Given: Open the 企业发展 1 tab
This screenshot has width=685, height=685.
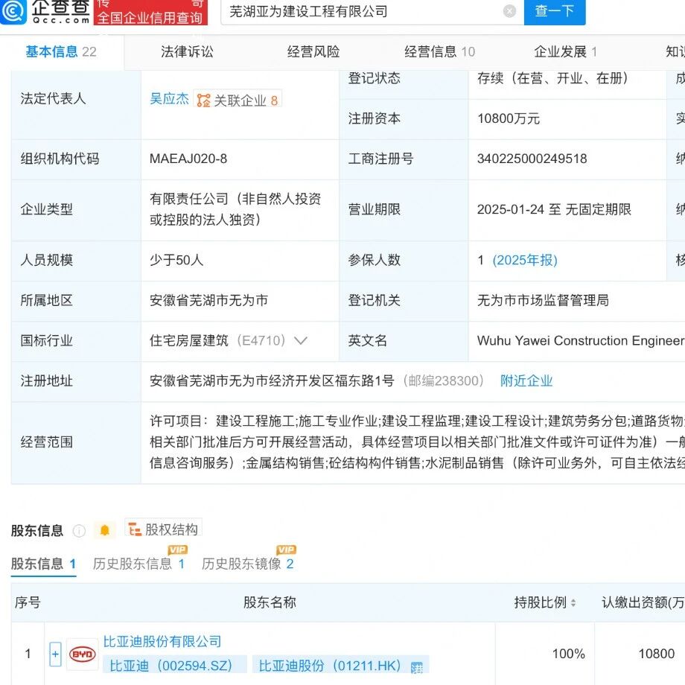Looking at the screenshot, I should (x=565, y=51).
